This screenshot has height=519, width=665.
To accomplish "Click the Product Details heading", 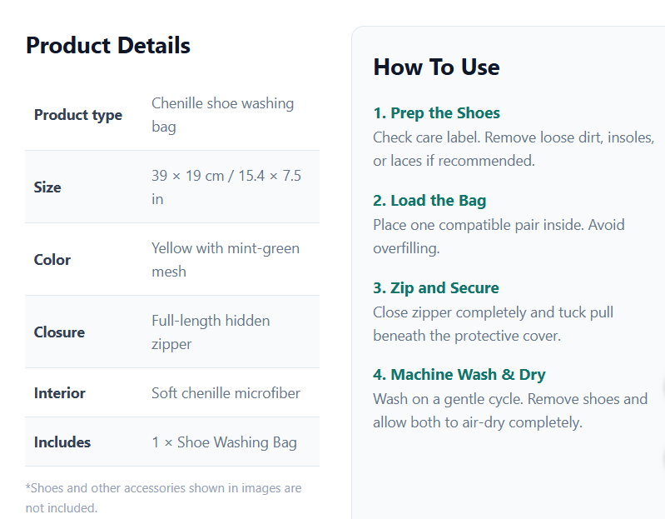I will 107,46.
